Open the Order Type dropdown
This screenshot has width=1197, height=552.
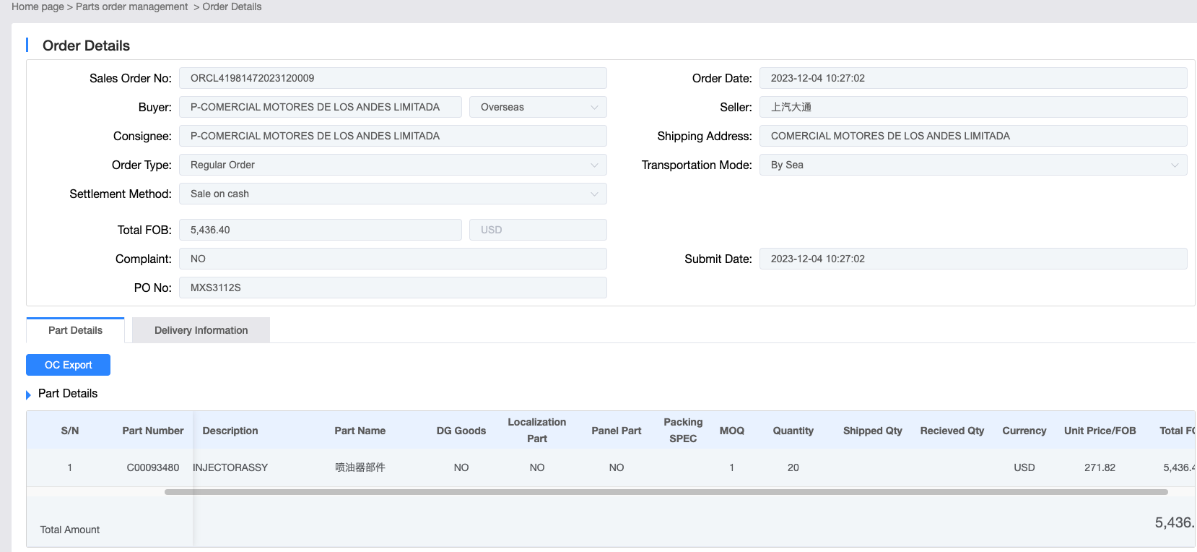coord(392,165)
